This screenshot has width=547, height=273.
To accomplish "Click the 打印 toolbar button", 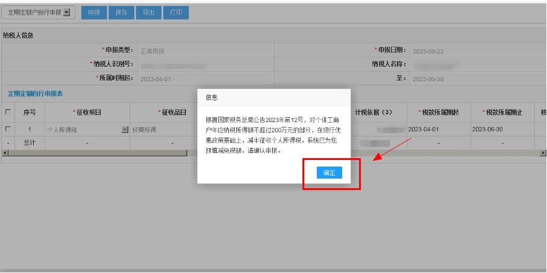I will click(175, 12).
